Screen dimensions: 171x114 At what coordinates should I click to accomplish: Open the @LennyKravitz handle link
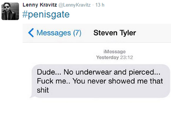(x=74, y=5)
